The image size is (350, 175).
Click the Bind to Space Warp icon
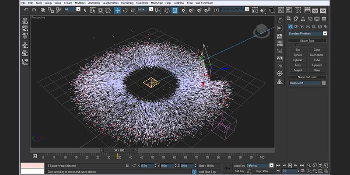pyautogui.click(x=59, y=10)
